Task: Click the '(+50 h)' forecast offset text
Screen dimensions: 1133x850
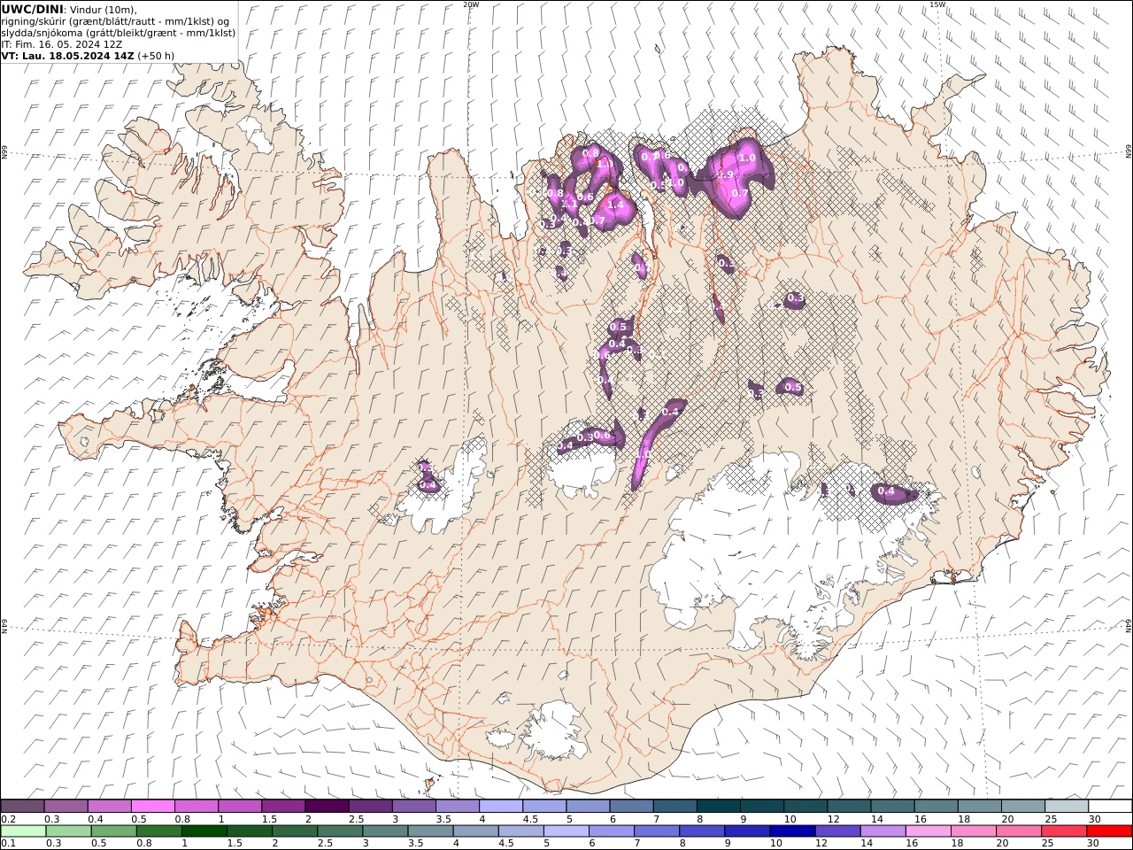Action: 156,55
